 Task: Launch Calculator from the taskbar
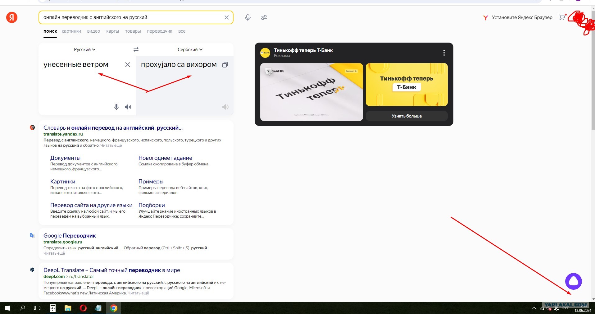[x=53, y=308]
